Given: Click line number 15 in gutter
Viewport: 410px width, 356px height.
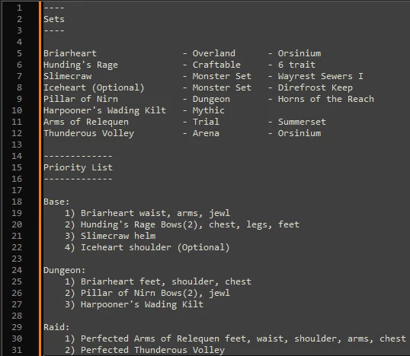Looking at the screenshot, I should tap(17, 167).
